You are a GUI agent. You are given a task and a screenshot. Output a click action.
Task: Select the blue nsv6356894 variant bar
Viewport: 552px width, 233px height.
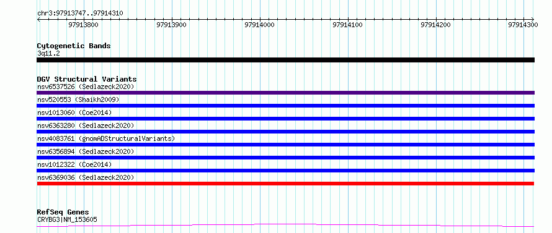pyautogui.click(x=285, y=158)
